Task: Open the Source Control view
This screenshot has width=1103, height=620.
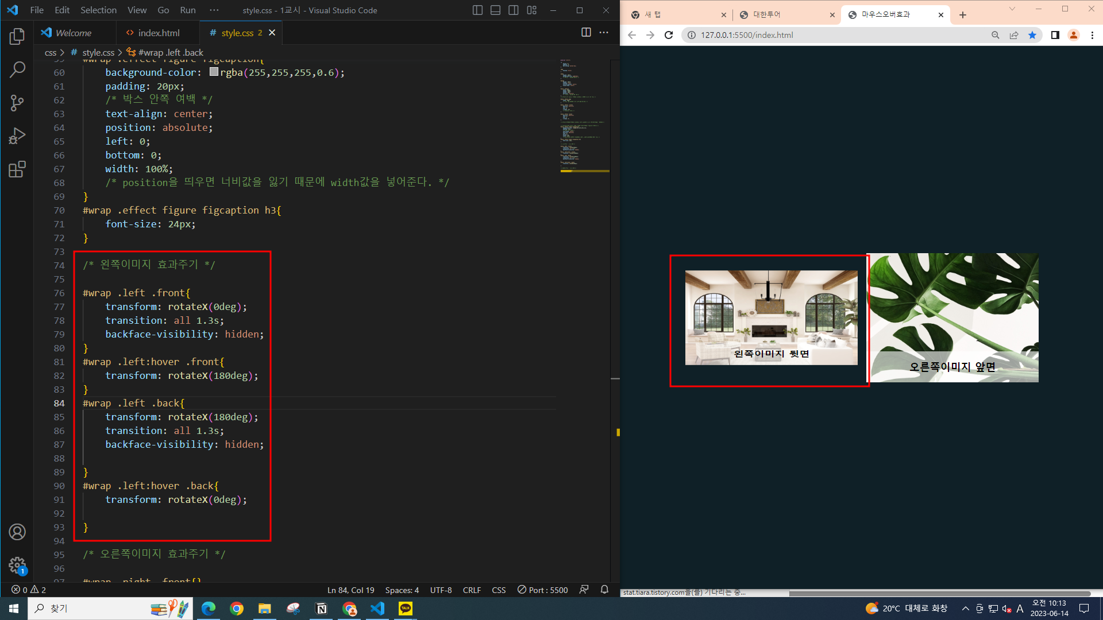Action: (17, 103)
